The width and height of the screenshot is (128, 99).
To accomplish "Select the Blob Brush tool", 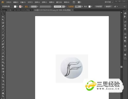I will pos(3,44).
